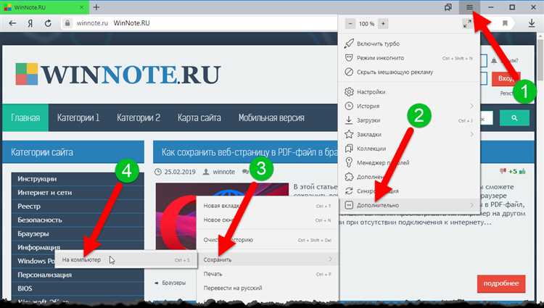Click 'Новое окно' in submenu
The width and height of the screenshot is (544, 308).
click(267, 220)
